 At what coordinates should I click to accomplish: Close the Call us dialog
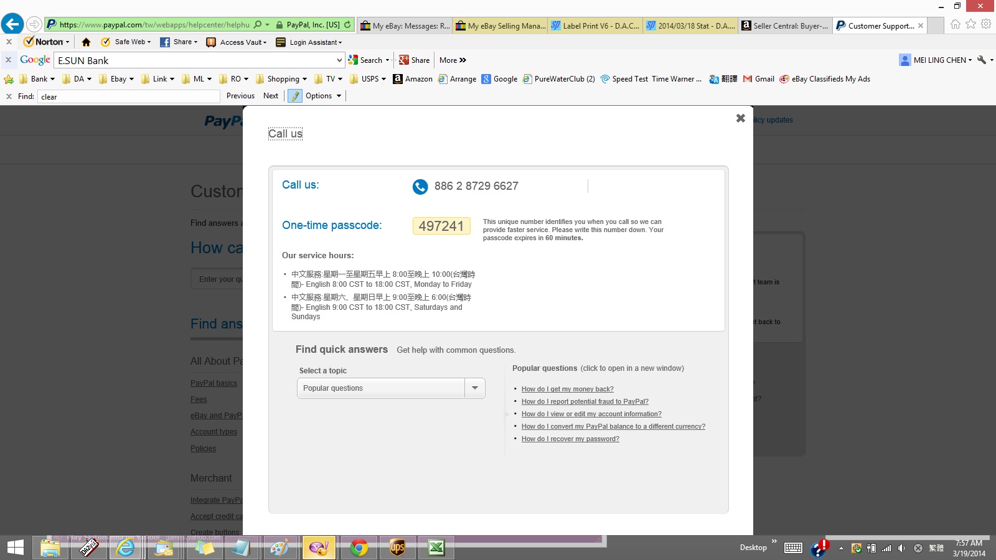(x=740, y=118)
